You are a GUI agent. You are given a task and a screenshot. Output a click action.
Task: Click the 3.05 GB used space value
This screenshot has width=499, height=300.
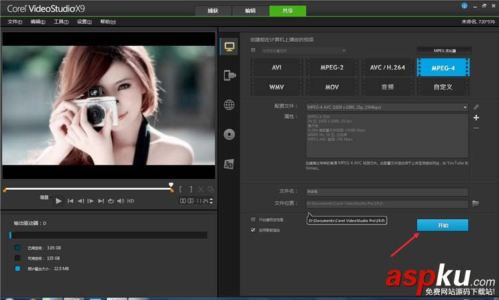point(54,248)
